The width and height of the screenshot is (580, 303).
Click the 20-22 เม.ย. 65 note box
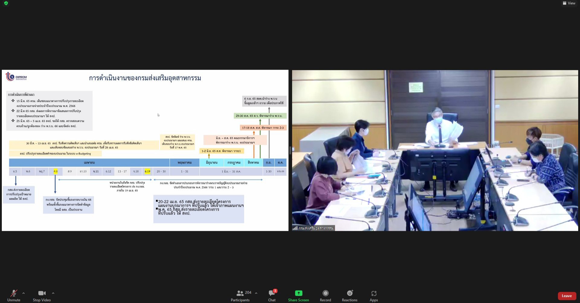pyautogui.click(x=198, y=209)
